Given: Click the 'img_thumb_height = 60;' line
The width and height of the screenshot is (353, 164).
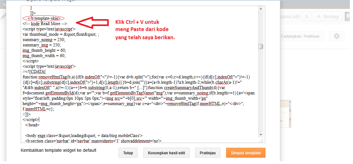Looking at the screenshot, I should (44, 50).
